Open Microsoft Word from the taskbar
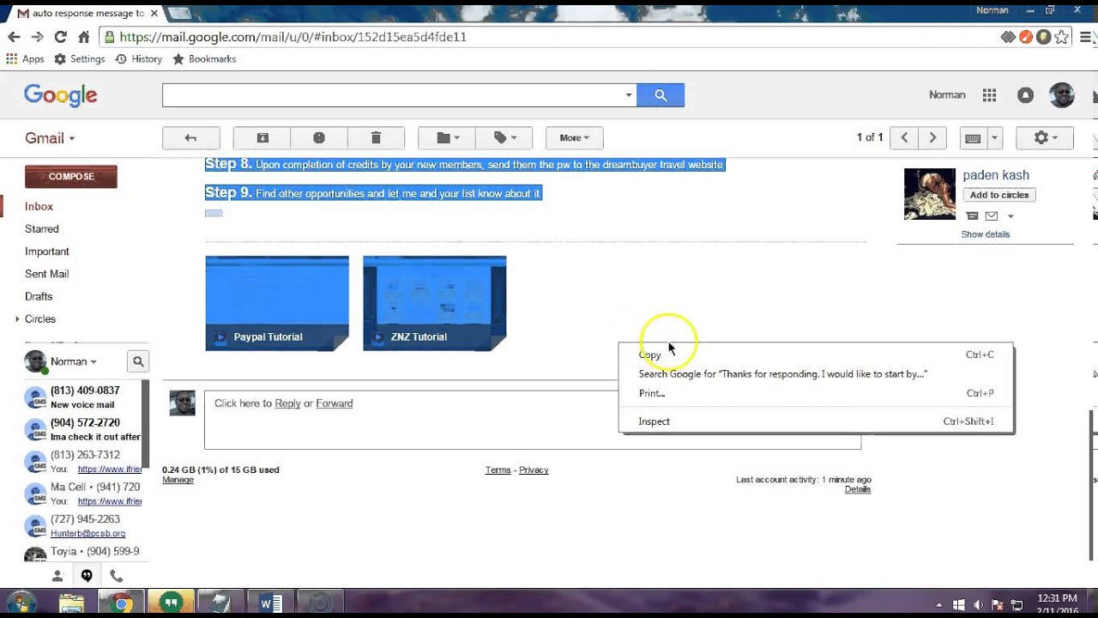Viewport: 1098px width, 618px height. [270, 603]
